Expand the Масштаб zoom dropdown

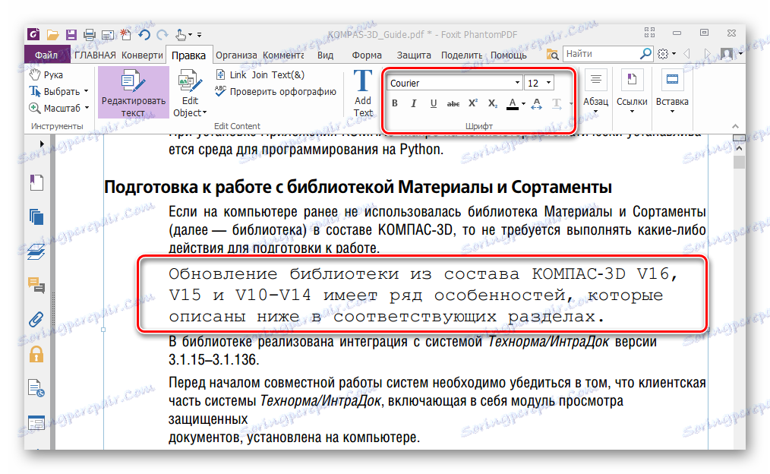(x=87, y=108)
